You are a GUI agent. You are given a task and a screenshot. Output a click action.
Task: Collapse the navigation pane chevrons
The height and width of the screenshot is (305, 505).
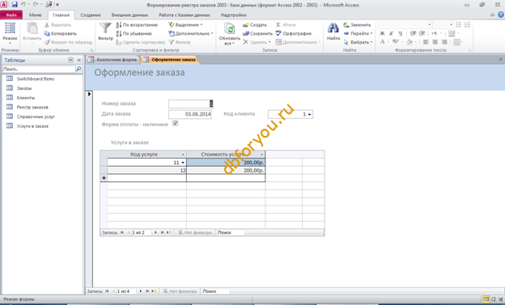click(x=79, y=60)
